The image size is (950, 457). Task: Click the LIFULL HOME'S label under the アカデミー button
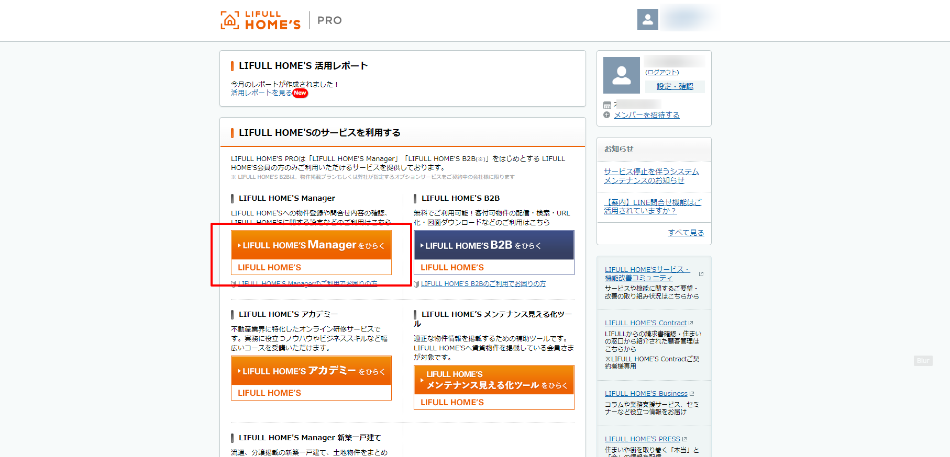pyautogui.click(x=269, y=393)
